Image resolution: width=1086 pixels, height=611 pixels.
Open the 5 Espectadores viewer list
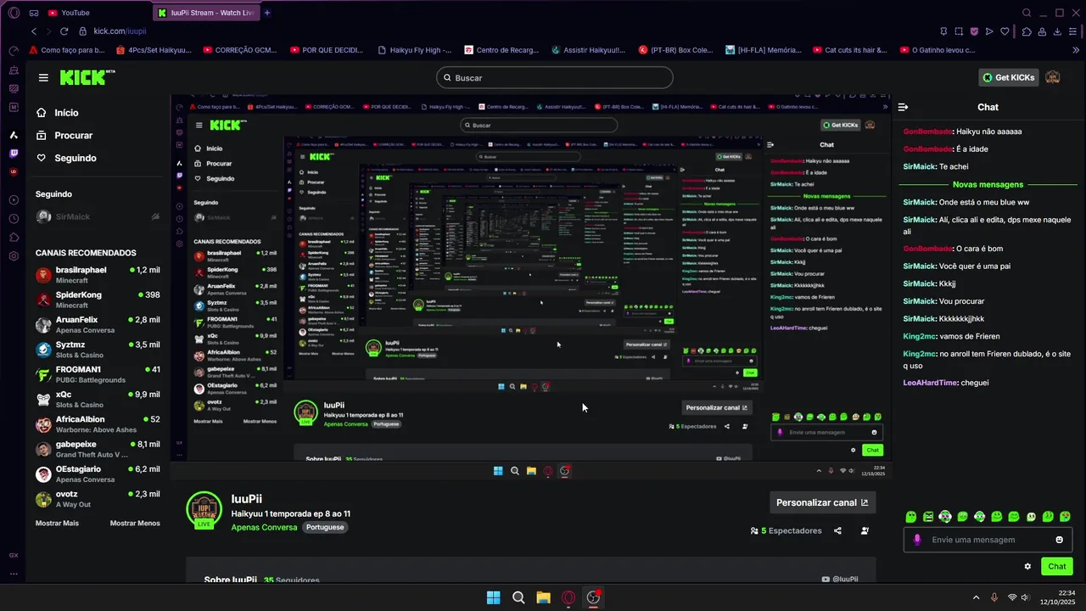pos(786,530)
